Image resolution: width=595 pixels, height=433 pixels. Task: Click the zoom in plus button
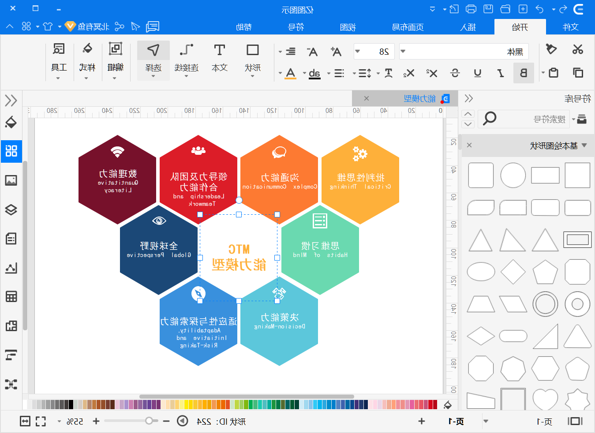(x=96, y=421)
